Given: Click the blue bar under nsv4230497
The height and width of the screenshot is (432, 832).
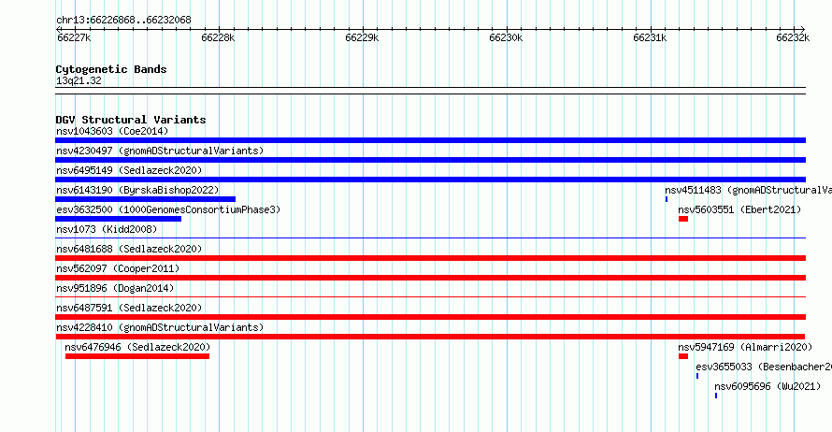Looking at the screenshot, I should click(x=430, y=160).
